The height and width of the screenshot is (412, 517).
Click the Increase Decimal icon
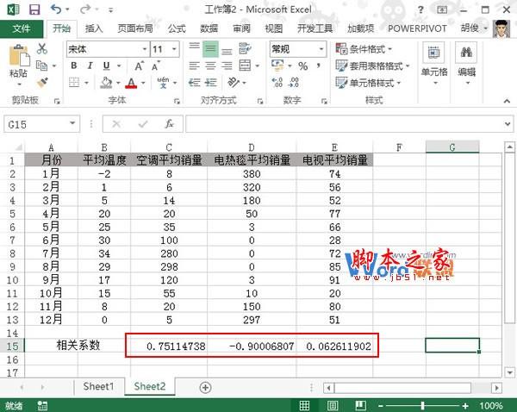pyautogui.click(x=277, y=83)
